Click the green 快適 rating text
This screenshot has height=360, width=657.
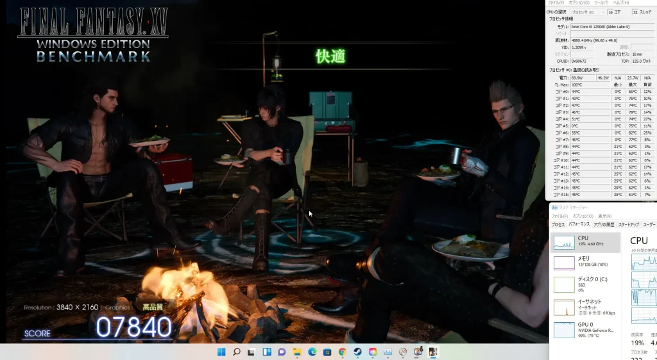[330, 56]
